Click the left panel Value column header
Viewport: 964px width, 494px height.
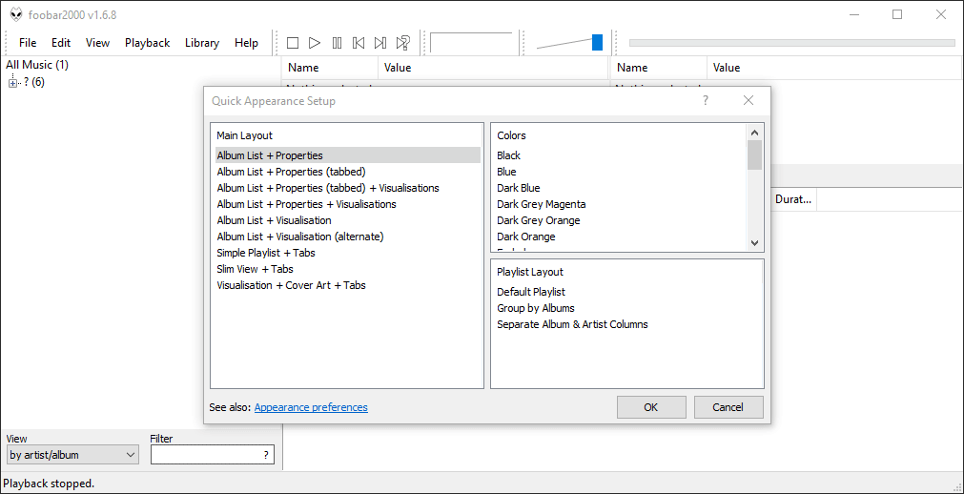pos(493,68)
